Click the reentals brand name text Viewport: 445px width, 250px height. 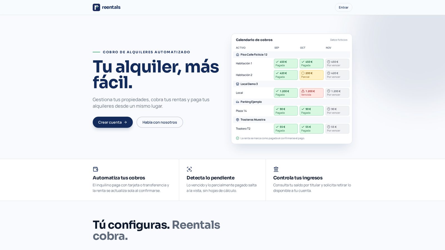click(111, 7)
